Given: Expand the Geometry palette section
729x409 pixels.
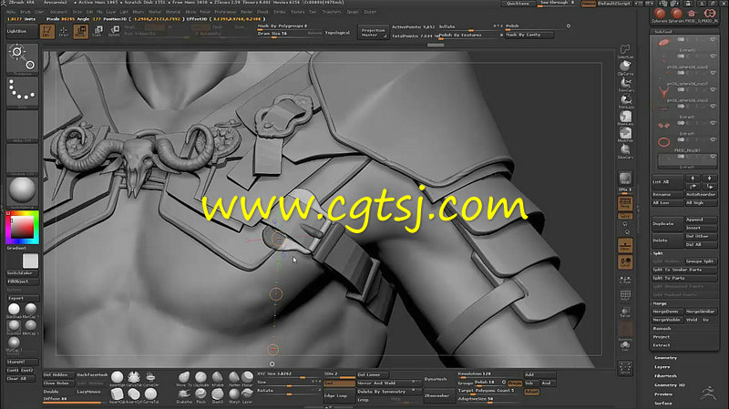Looking at the screenshot, I should [665, 358].
